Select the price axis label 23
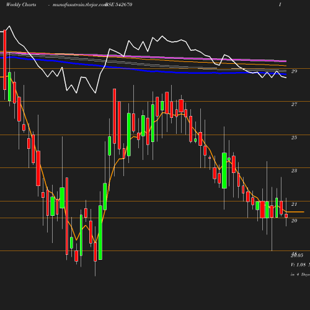The image size is (310, 310). [x=294, y=170]
